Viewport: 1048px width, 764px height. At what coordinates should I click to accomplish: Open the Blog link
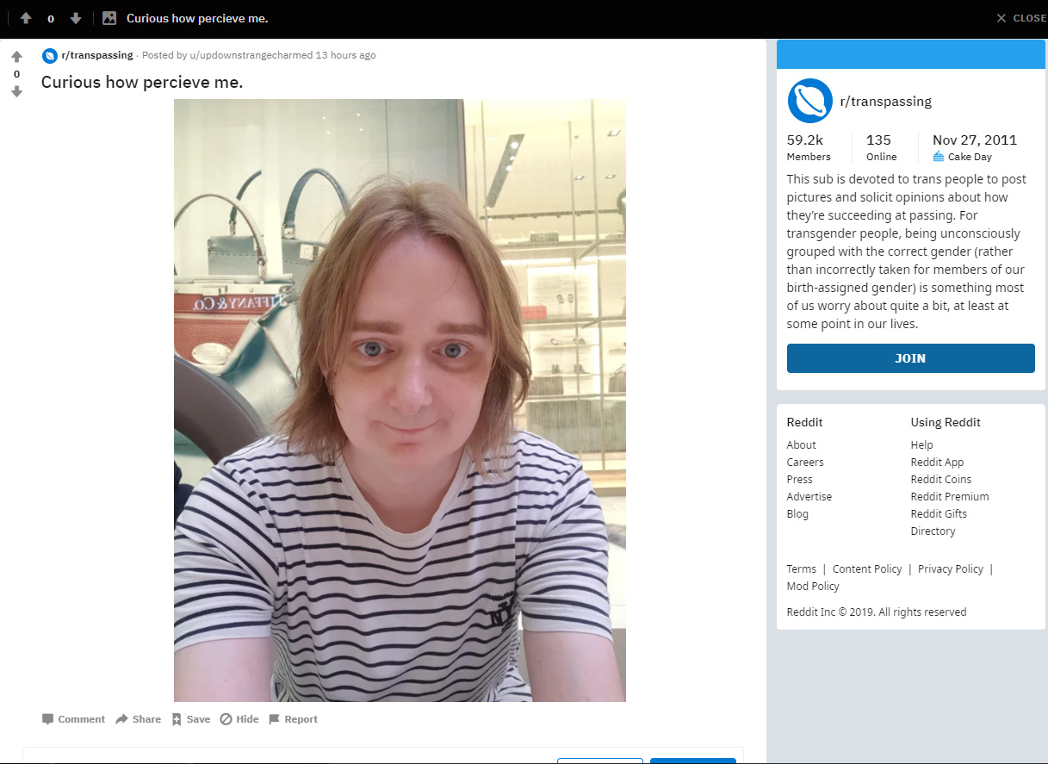point(797,514)
